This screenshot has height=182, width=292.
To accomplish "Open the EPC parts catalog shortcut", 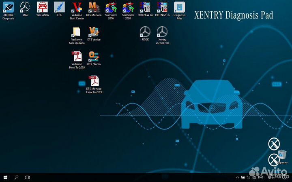I will 60,9.
